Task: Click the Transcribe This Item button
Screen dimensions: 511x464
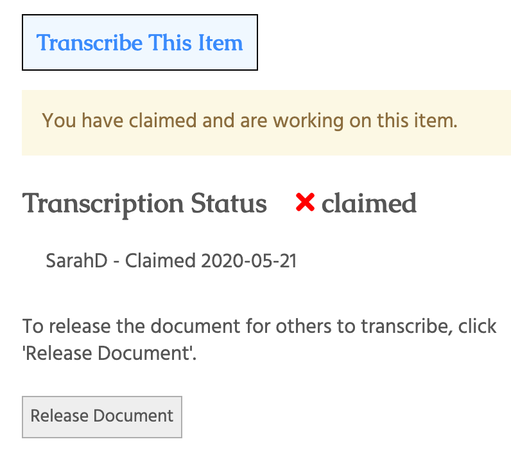Action: (140, 42)
